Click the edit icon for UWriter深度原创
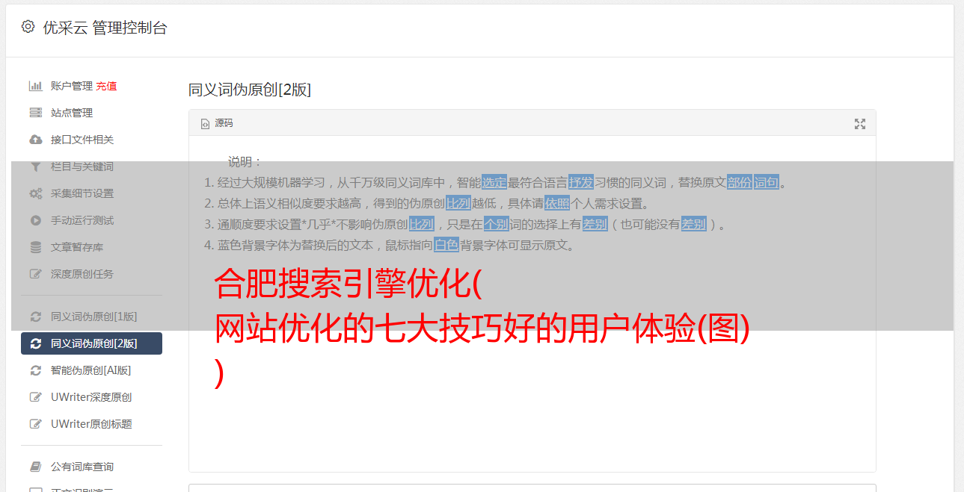This screenshot has width=964, height=492. [35, 397]
